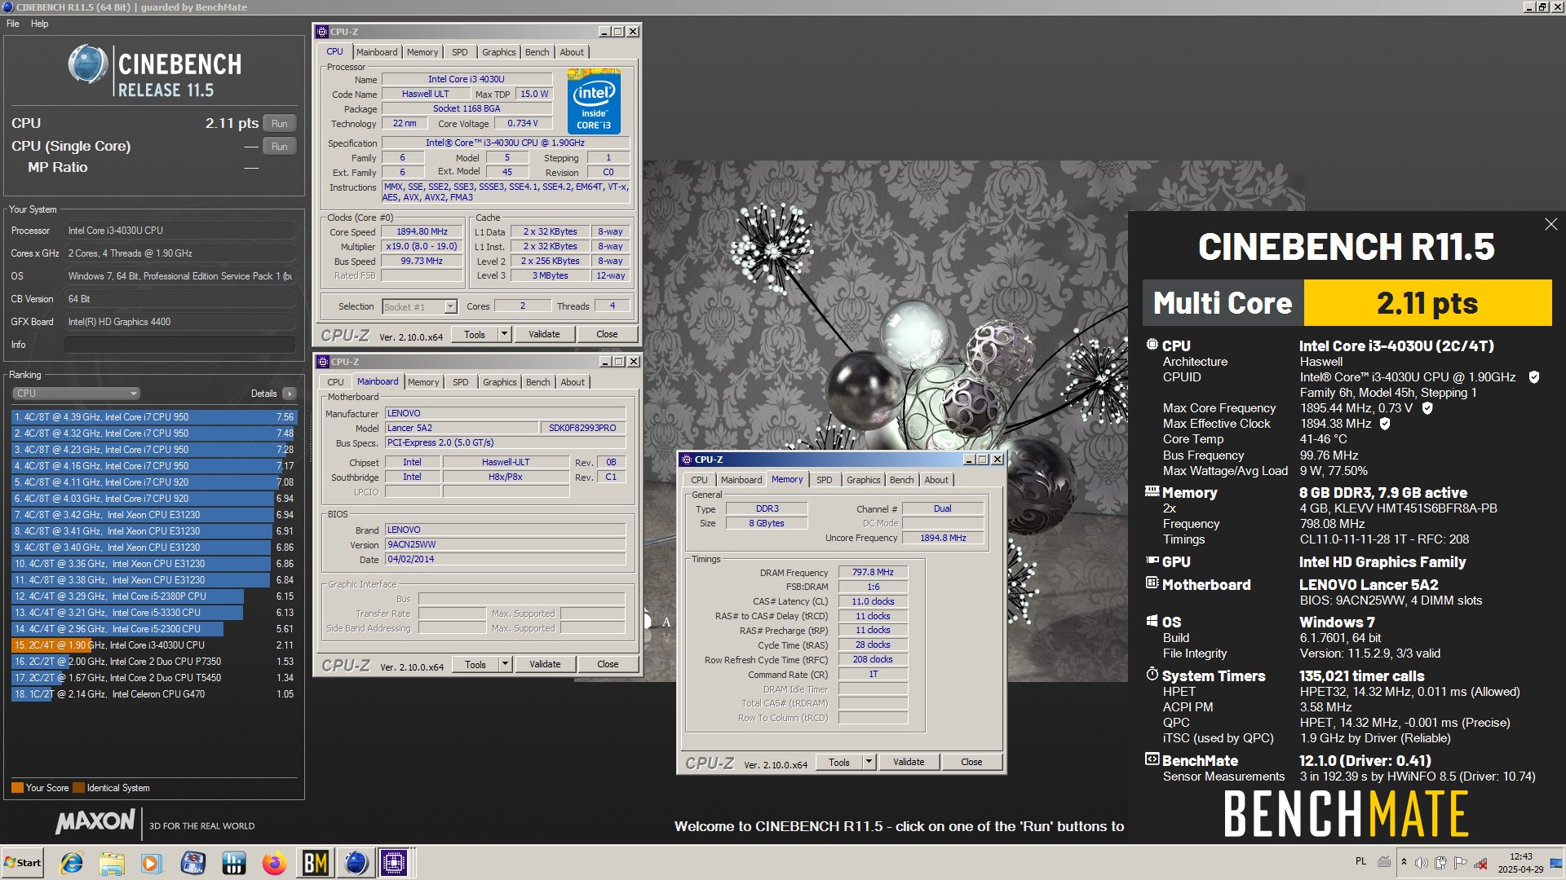Open Windows Explorer folder icon in taskbar
Image resolution: width=1566 pixels, height=880 pixels.
(112, 862)
